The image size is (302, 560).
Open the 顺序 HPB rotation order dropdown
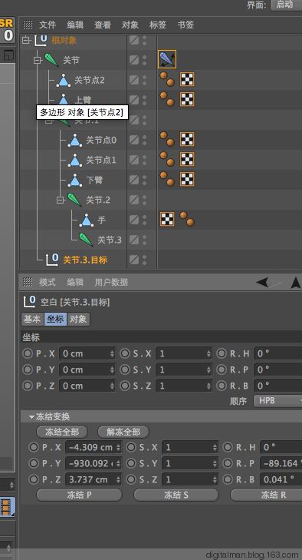(x=277, y=401)
